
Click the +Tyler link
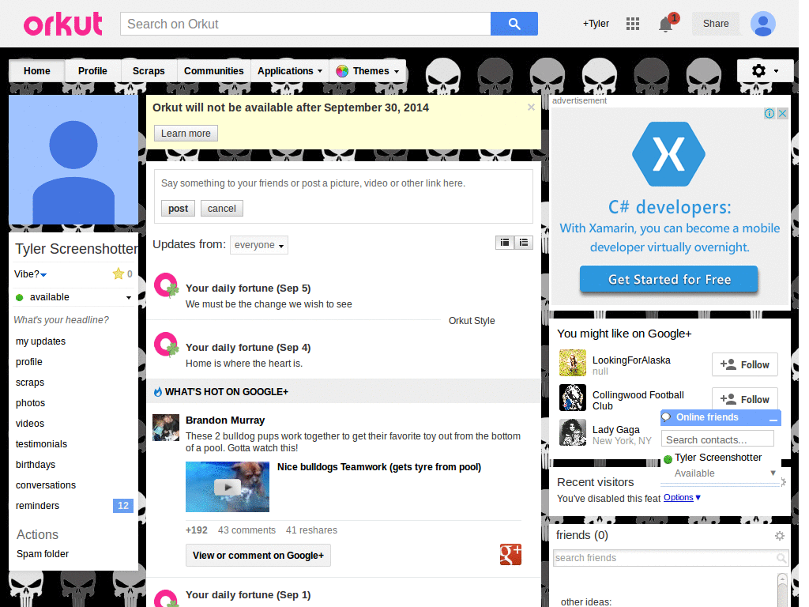(596, 24)
